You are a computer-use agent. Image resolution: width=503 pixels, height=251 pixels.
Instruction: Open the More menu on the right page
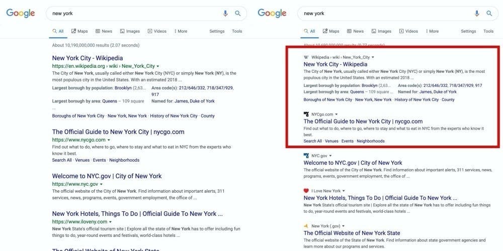[433, 31]
